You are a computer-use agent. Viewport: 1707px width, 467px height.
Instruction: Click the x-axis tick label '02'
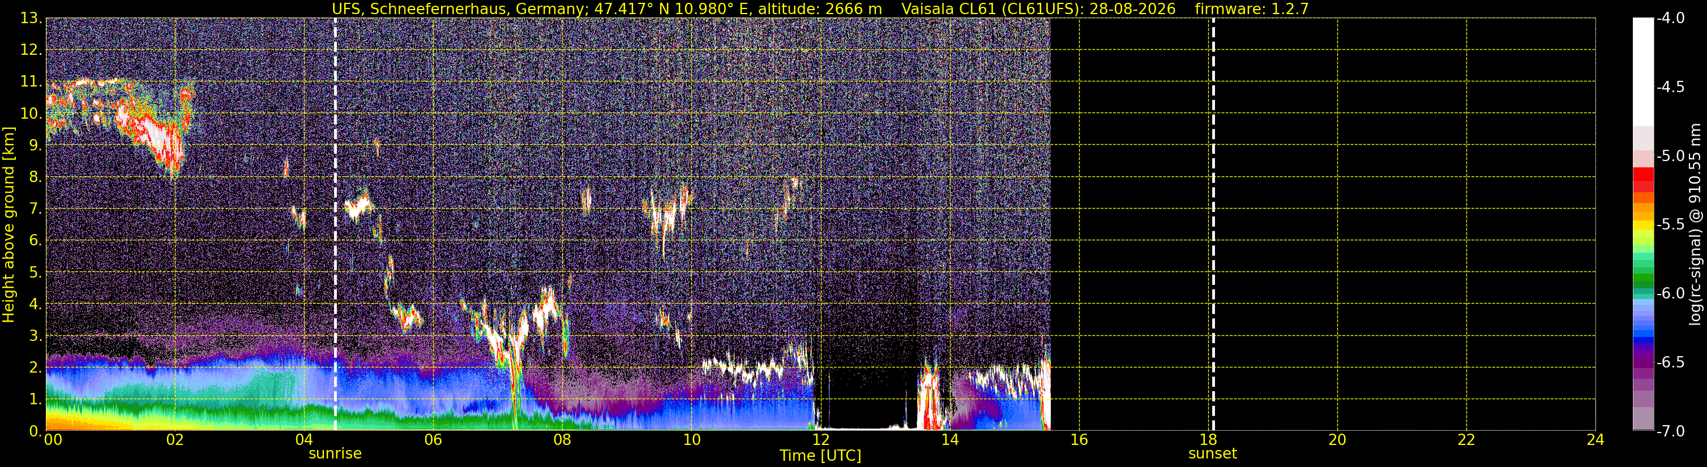[175, 440]
